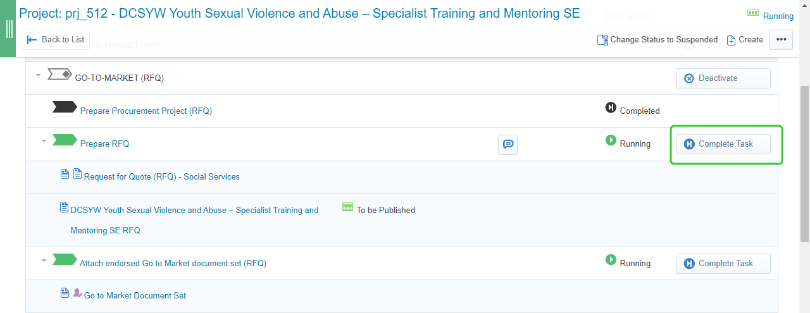Click the vertical page scrollbar
This screenshot has height=313, width=810.
click(804, 164)
